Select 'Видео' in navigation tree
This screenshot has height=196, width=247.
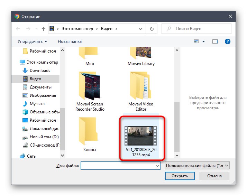click(36, 79)
